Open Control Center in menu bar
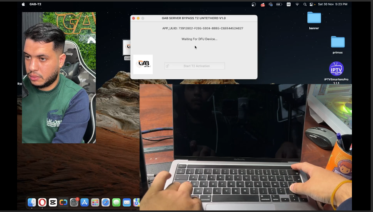Viewport: 373px width, 212px height. pyautogui.click(x=311, y=4)
